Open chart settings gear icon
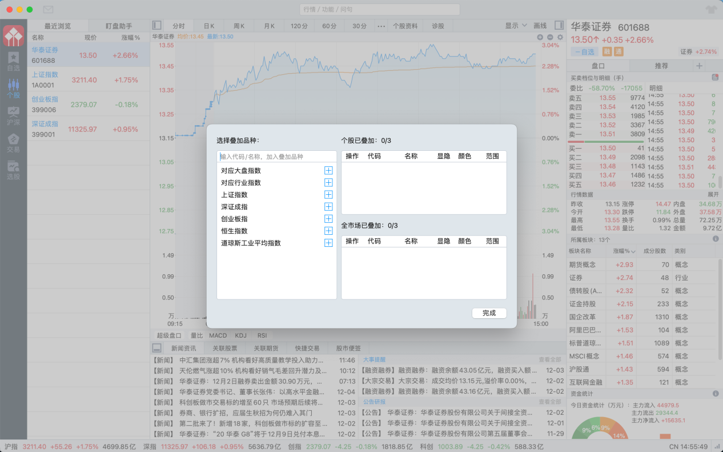The height and width of the screenshot is (452, 723). pos(560,37)
